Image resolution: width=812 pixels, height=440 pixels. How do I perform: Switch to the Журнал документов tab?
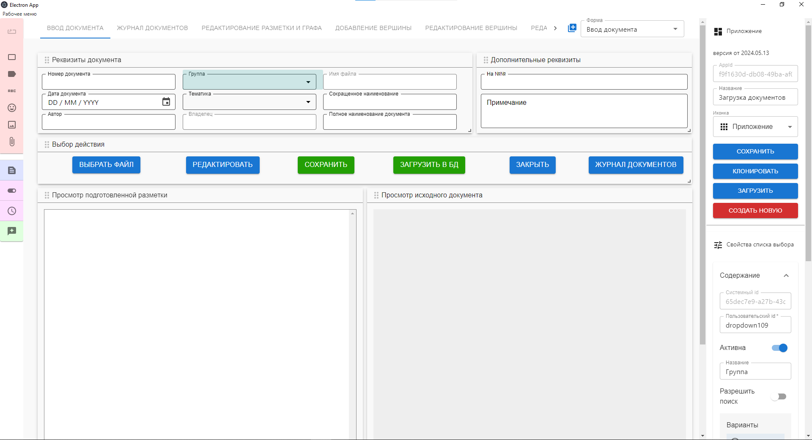[x=152, y=28]
